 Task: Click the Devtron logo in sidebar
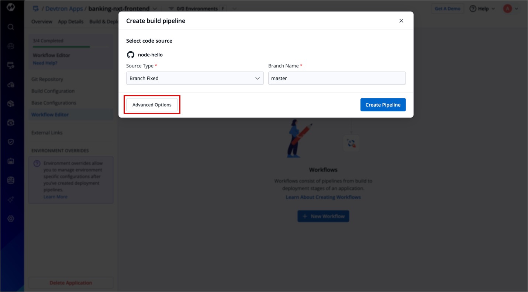click(x=11, y=7)
